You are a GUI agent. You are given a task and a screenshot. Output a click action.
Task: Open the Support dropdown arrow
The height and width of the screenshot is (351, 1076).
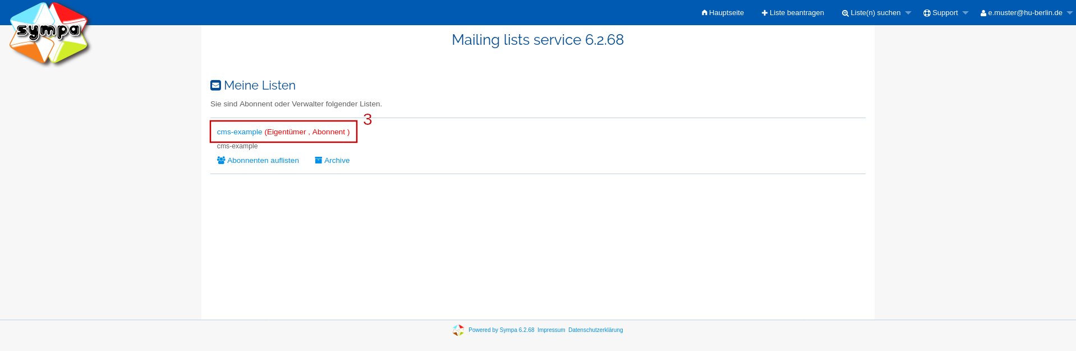click(x=965, y=13)
